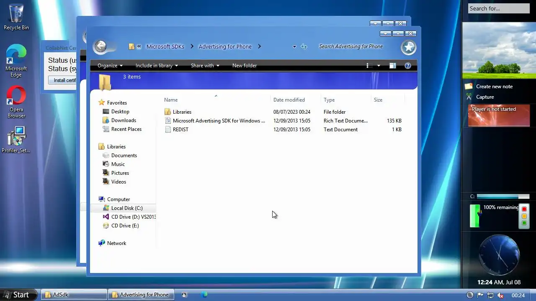The image size is (536, 301).
Task: Launch Microsoft Edge desktop shortcut
Action: [x=16, y=61]
